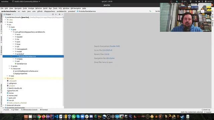The width and height of the screenshot is (214, 120).
Task: Open Slack from the dock
Action: pyautogui.click(x=87, y=117)
